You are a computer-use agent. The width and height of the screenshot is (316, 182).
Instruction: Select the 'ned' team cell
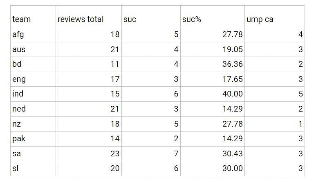(x=33, y=109)
